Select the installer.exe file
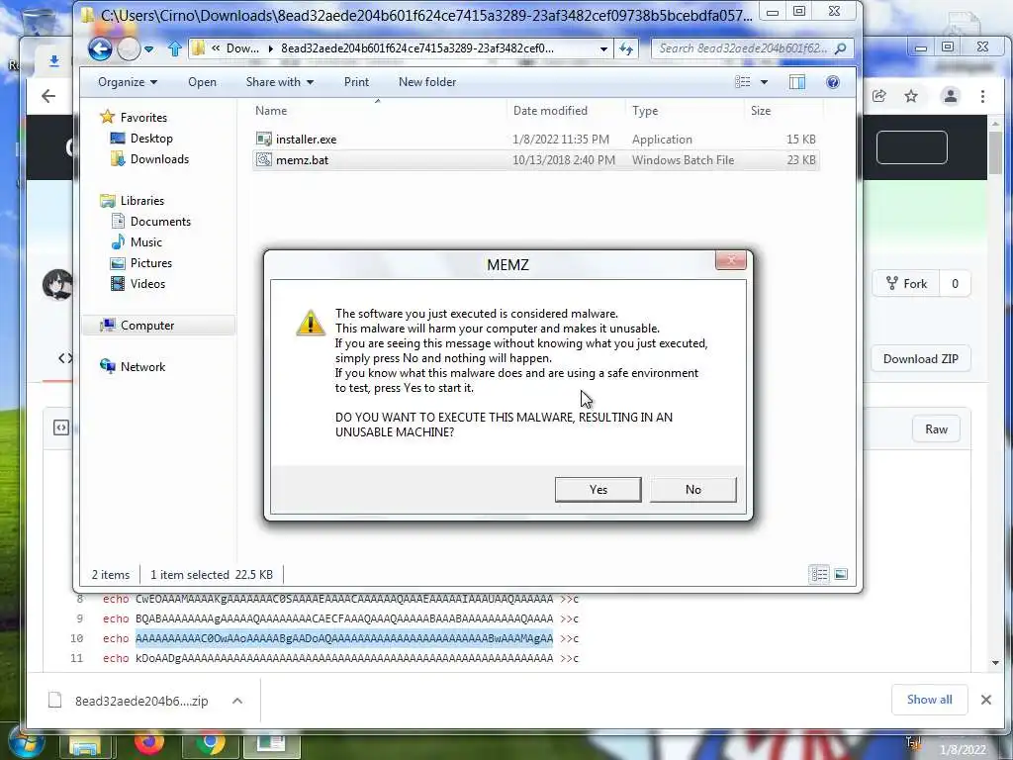Screen dimensions: 1013x760 click(536, 139)
